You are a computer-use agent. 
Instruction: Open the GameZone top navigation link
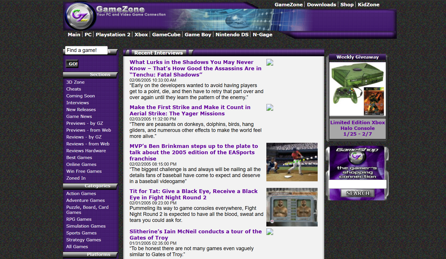(x=289, y=5)
